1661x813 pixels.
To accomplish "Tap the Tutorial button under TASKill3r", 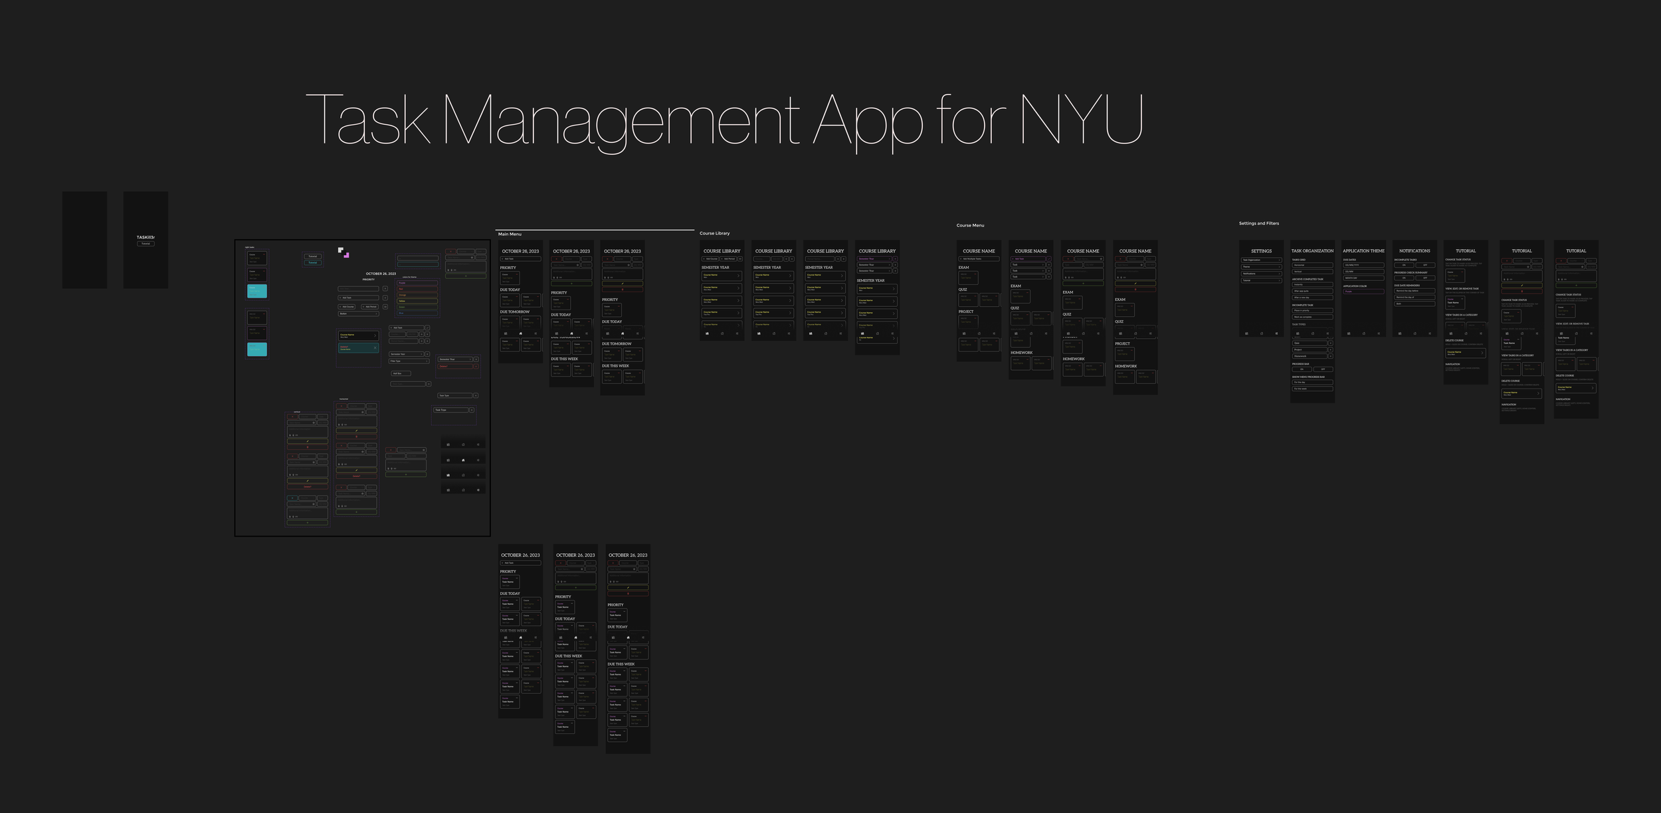I will 145,243.
